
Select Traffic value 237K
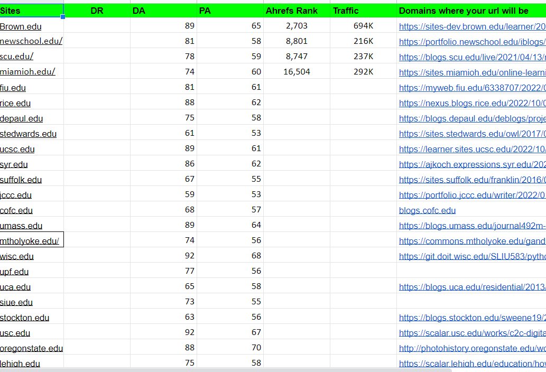[363, 57]
